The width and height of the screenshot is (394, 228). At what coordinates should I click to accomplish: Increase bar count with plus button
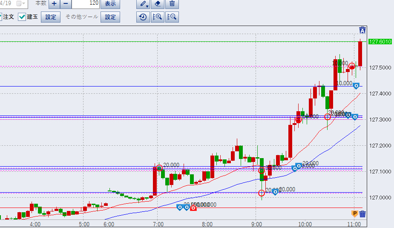tap(54, 4)
